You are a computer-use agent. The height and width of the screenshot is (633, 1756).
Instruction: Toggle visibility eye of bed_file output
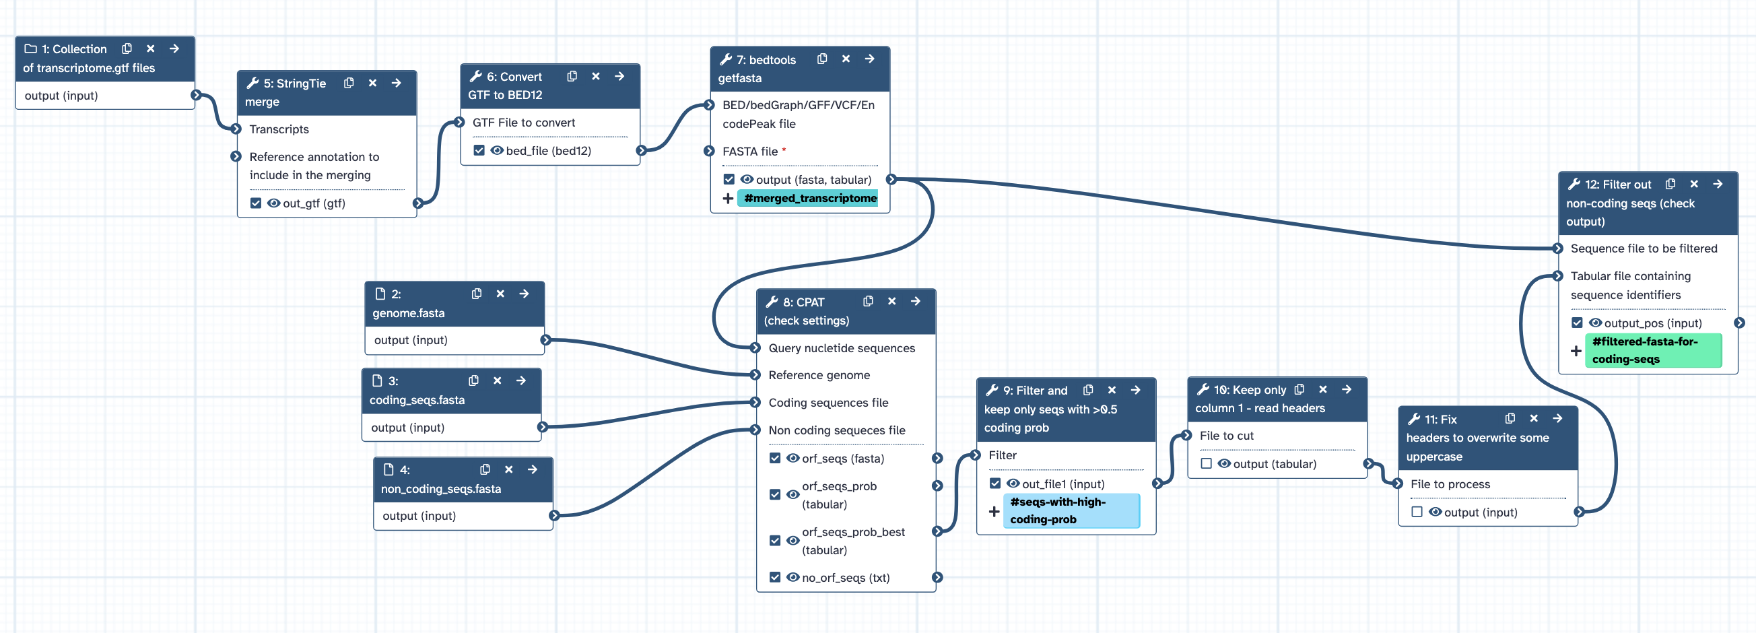(x=496, y=151)
